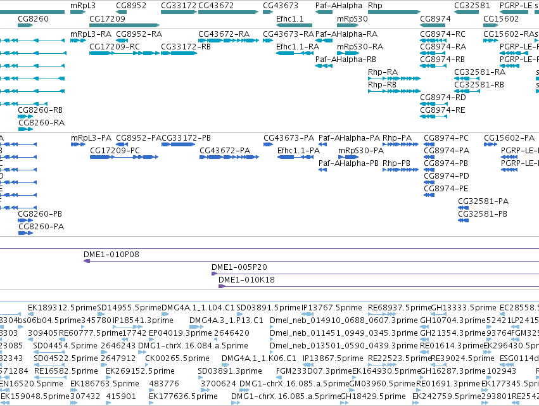The height and width of the screenshot is (406, 539).
Task: Click the CG8974-RE transcript label
Action: pyautogui.click(x=442, y=110)
